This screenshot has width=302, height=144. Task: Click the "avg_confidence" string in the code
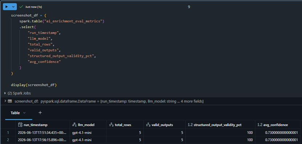(x=44, y=62)
